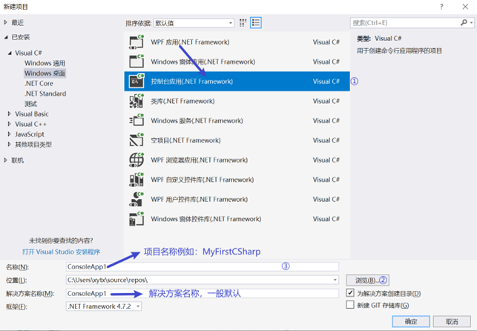The height and width of the screenshot is (331, 477).
Task: Click the 浏览(B) button
Action: [x=367, y=281]
